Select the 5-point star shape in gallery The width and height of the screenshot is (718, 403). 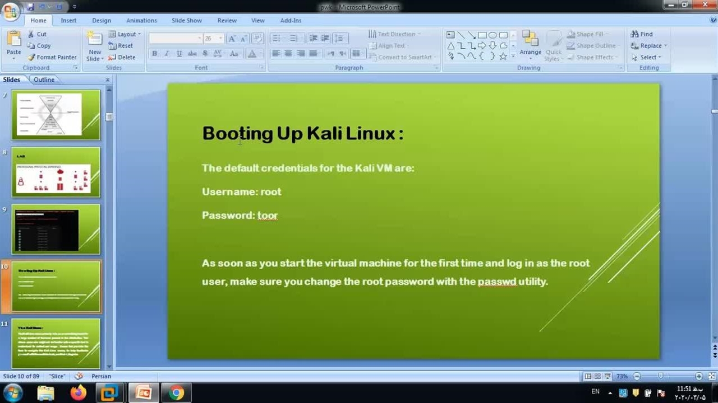click(503, 56)
